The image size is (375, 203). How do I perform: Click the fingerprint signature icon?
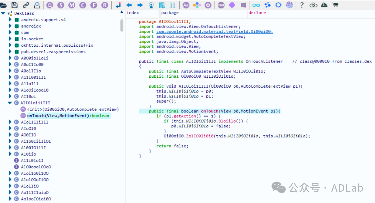(x=289, y=5)
